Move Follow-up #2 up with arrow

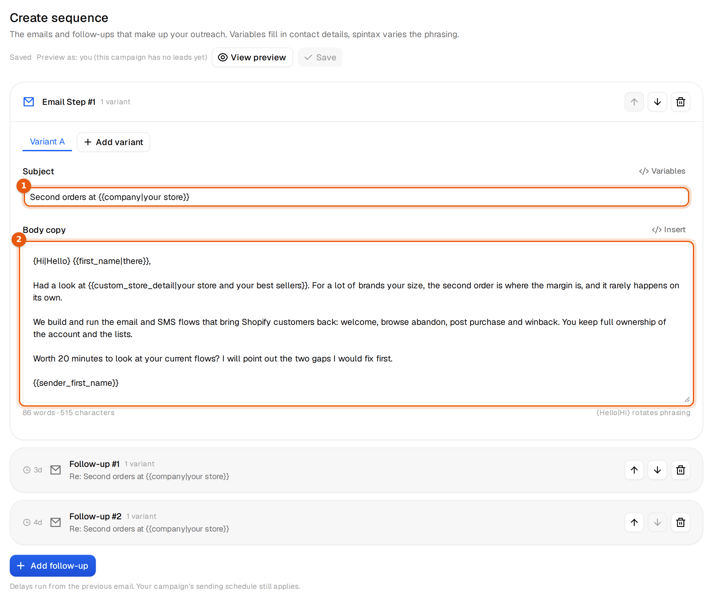coord(634,522)
